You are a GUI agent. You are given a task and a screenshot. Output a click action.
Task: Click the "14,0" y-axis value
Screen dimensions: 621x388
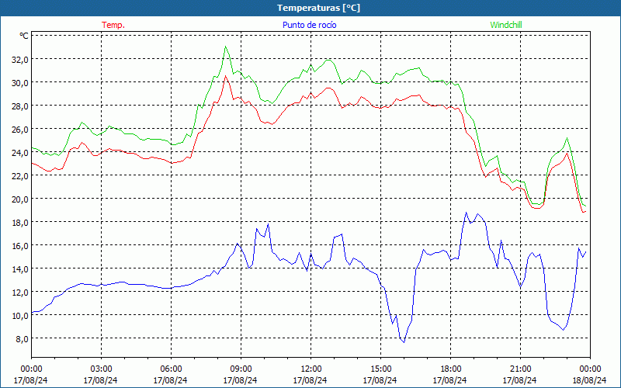[x=21, y=269]
